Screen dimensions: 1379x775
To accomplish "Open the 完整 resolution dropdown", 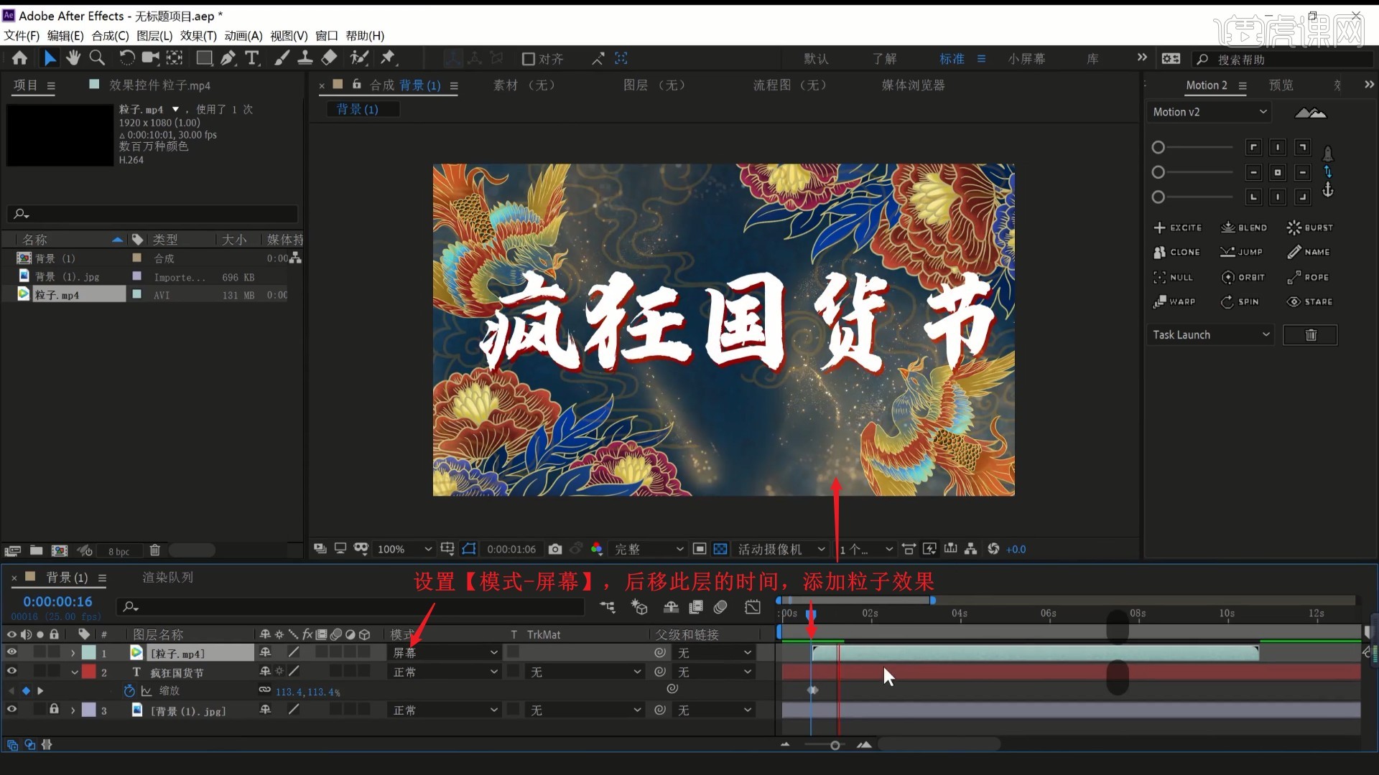I will pyautogui.click(x=649, y=549).
